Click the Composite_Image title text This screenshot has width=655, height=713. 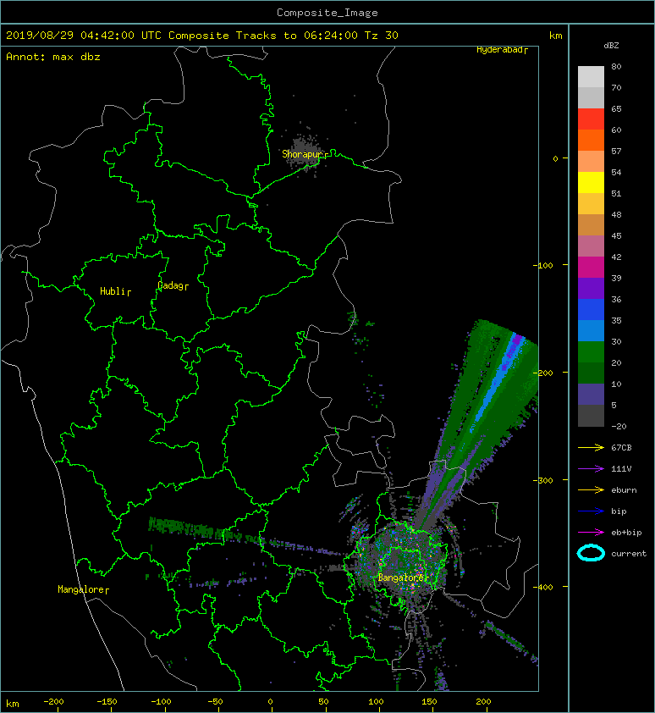click(327, 13)
